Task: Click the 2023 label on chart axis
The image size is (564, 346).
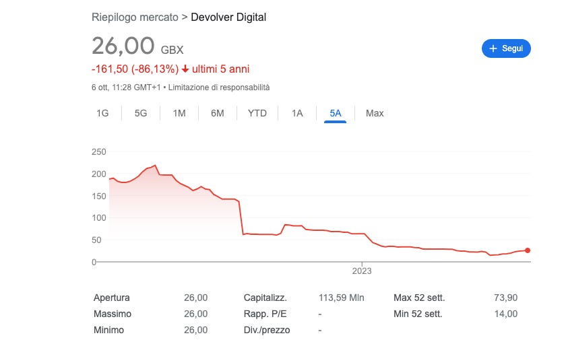Action: (361, 271)
